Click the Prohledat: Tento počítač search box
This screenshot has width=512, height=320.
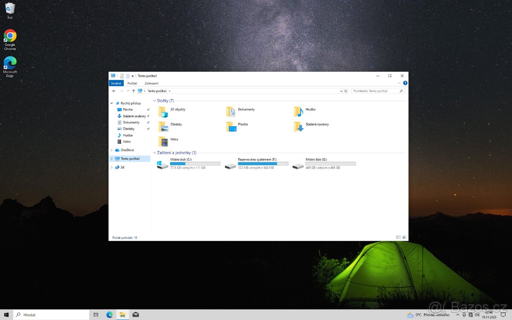point(375,90)
